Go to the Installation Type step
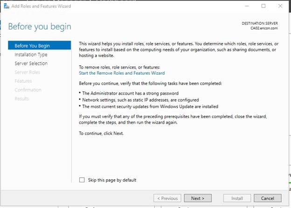291x208 pixels. pyautogui.click(x=31, y=55)
